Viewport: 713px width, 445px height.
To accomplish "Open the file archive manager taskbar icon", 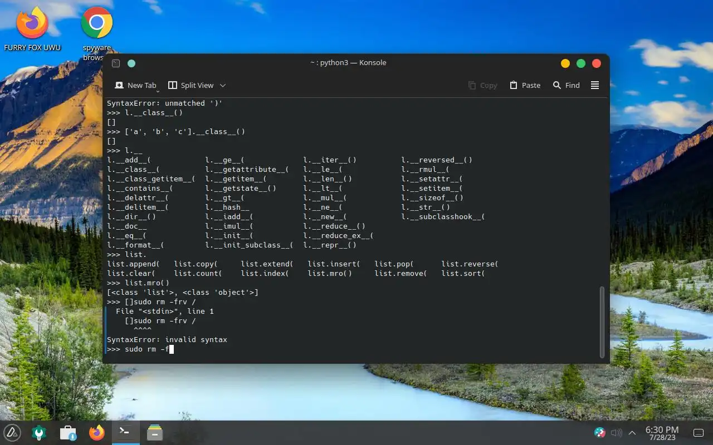I will pos(154,432).
